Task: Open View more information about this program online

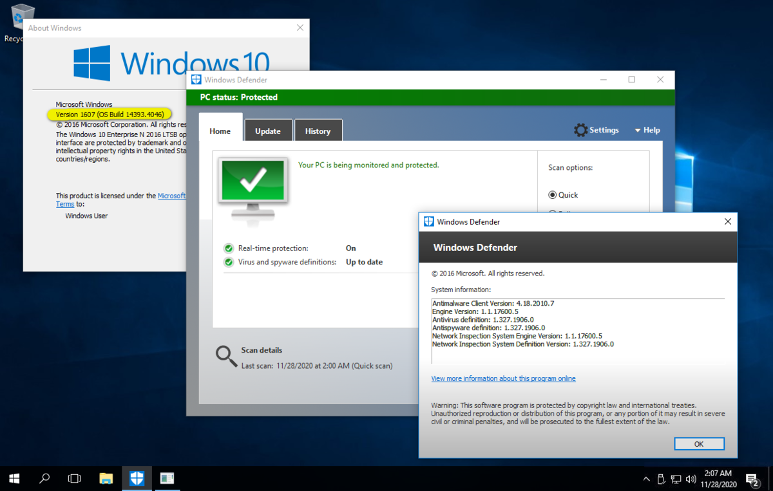Action: tap(503, 378)
